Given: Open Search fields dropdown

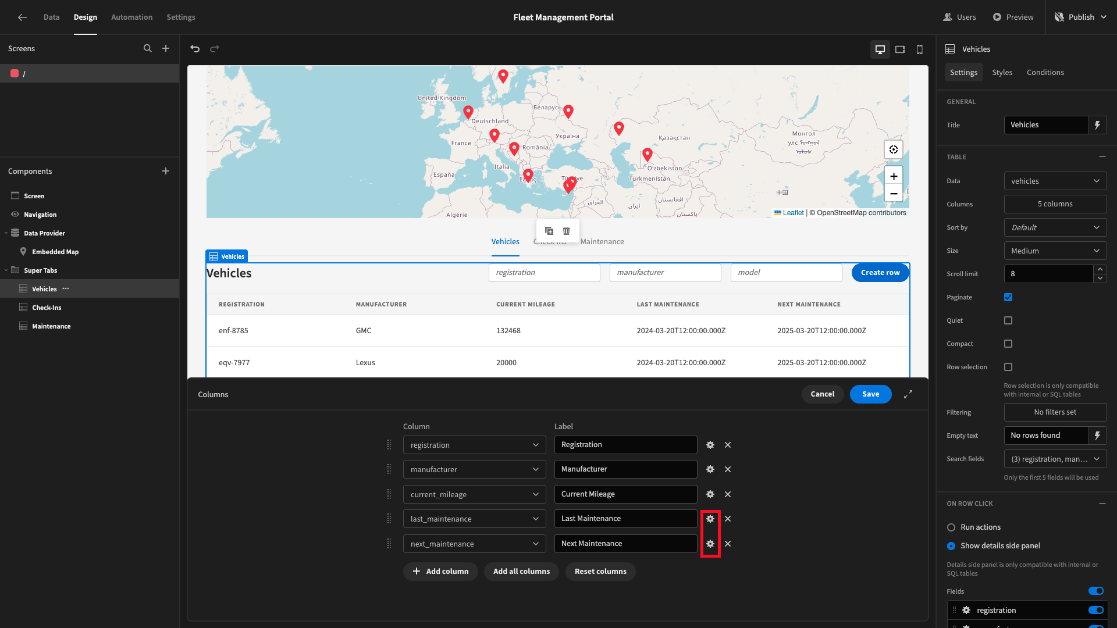Looking at the screenshot, I should point(1055,459).
